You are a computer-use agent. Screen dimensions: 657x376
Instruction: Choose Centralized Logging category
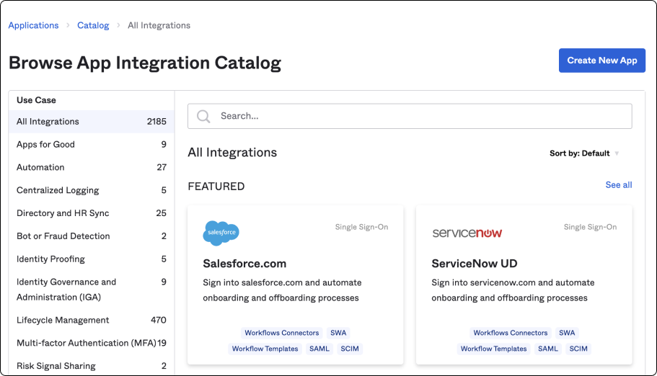click(58, 190)
